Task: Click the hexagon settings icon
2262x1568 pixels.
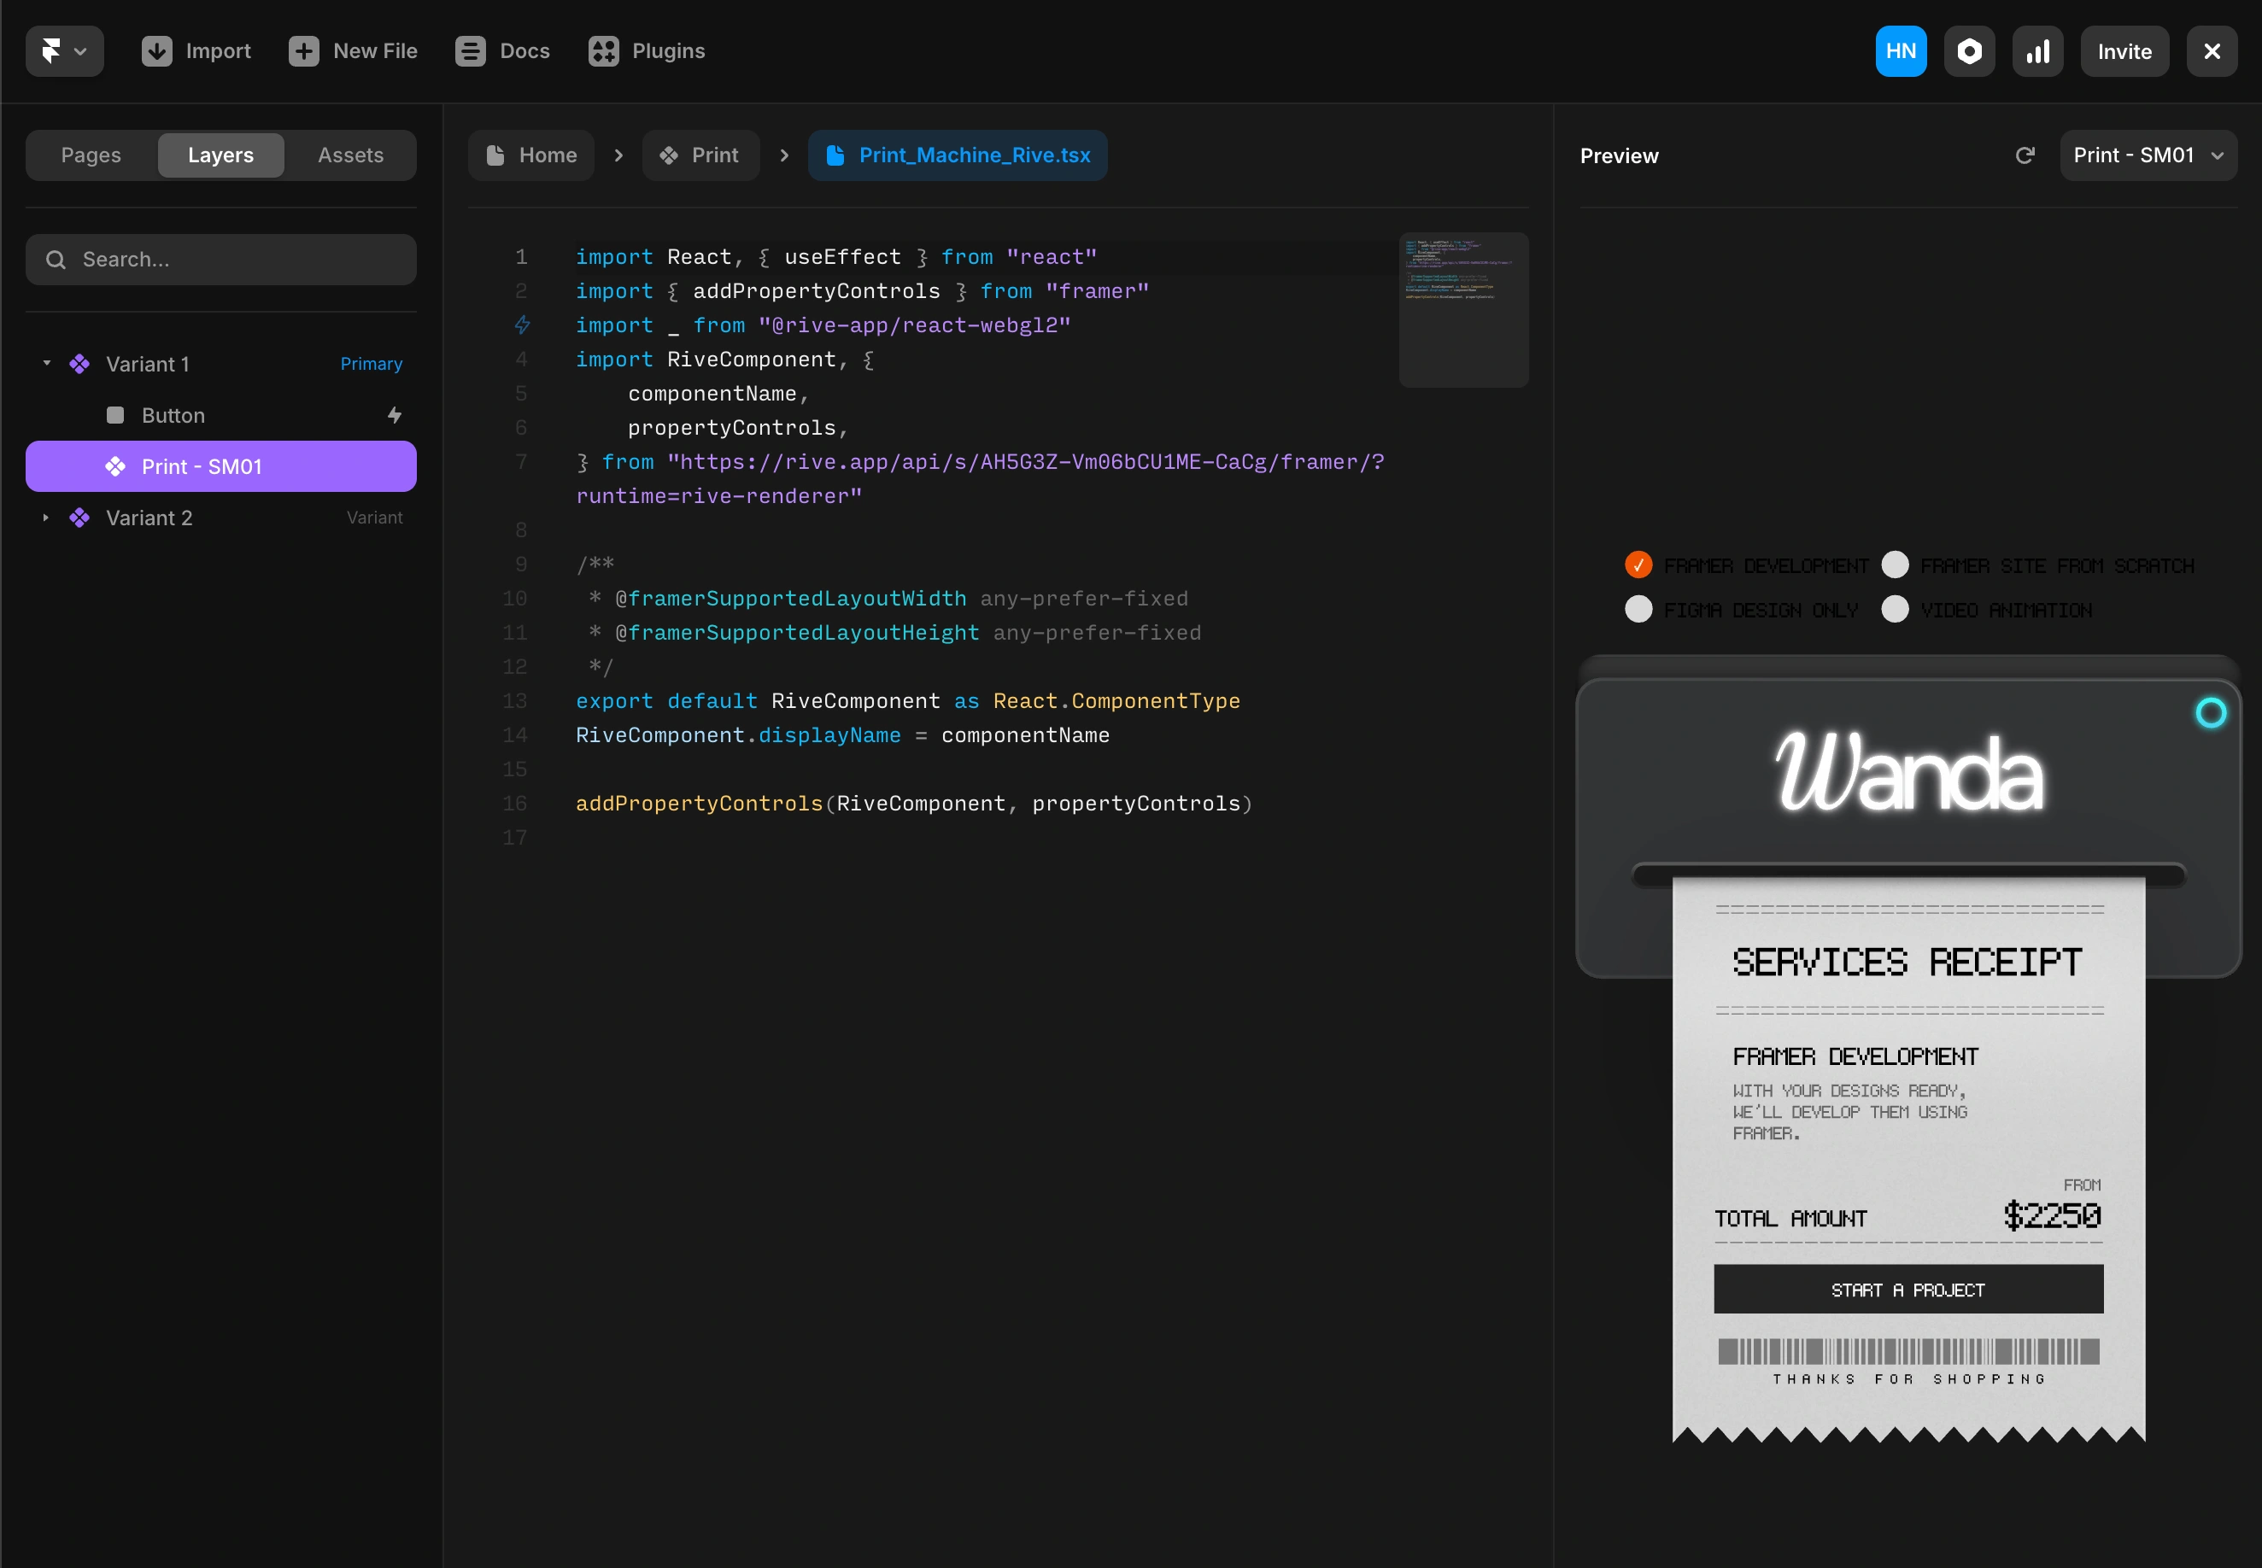Action: [1969, 51]
